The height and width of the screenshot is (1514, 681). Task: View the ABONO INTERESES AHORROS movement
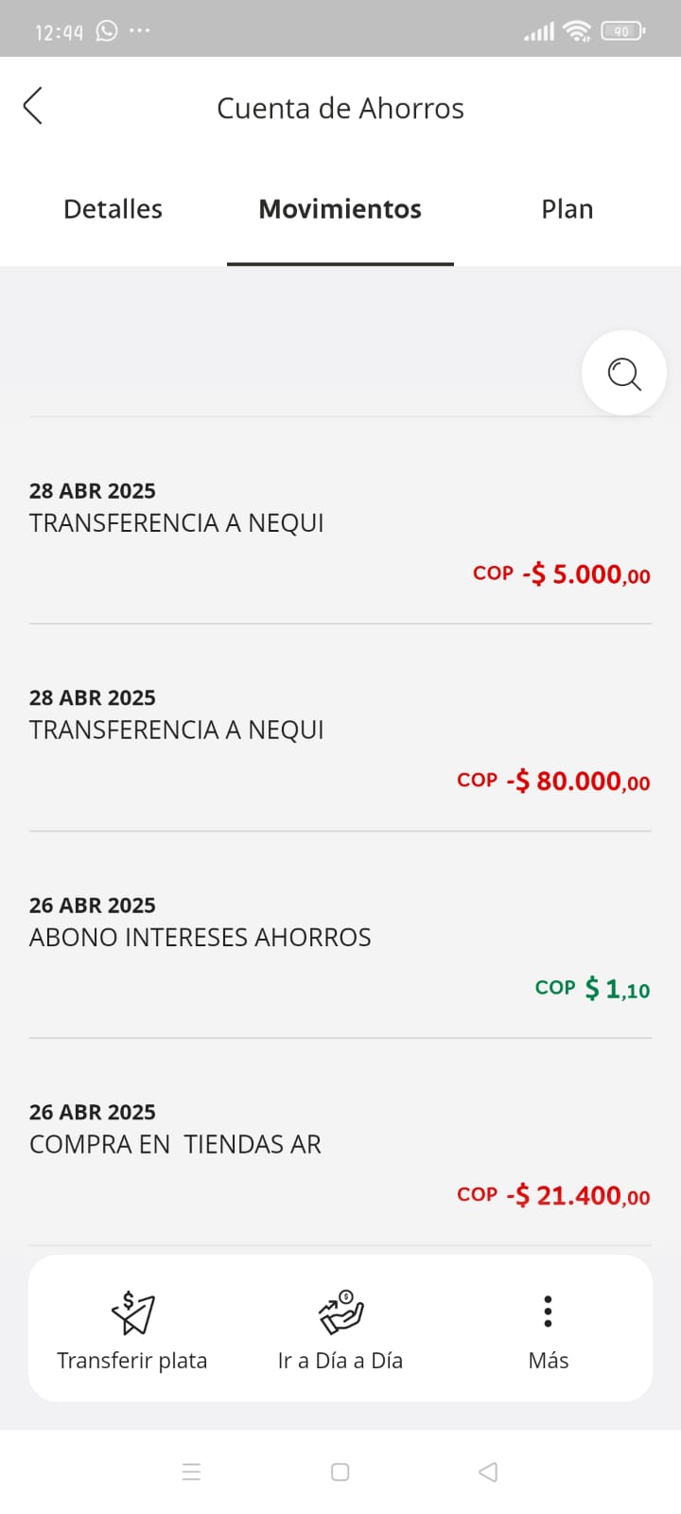coord(340,945)
